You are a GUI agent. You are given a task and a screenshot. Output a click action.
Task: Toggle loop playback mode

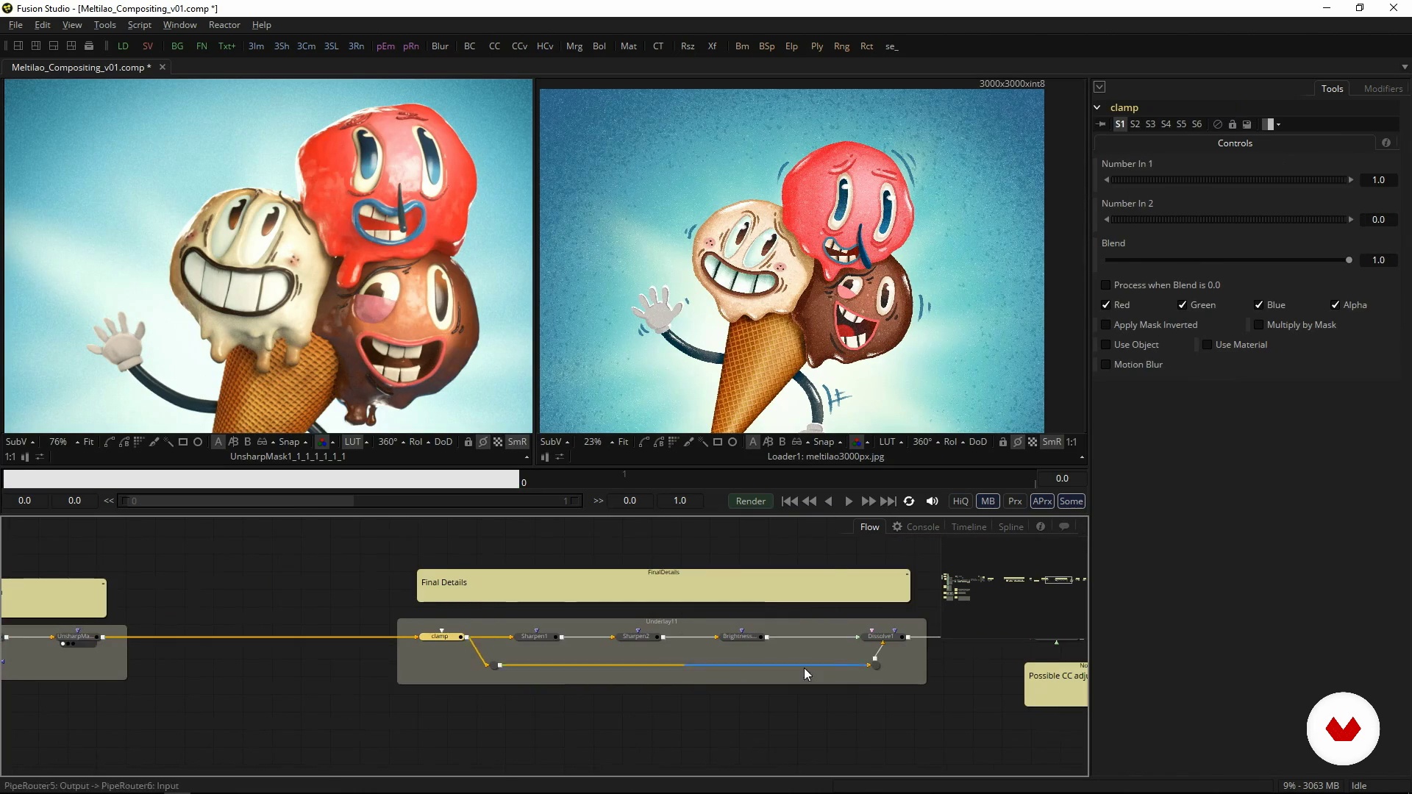[x=909, y=501]
